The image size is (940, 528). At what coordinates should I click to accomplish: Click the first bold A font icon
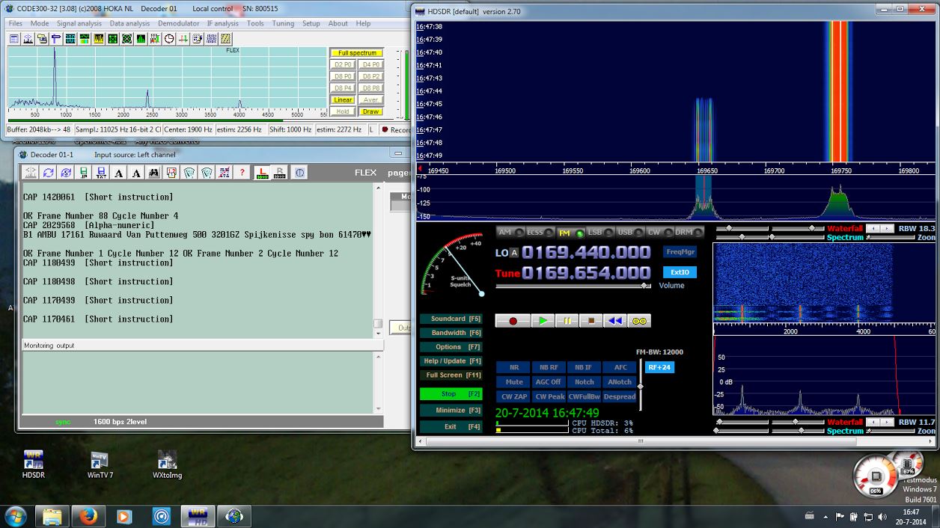pos(118,173)
